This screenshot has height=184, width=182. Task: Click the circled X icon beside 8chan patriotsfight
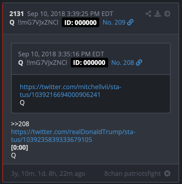tap(167, 173)
